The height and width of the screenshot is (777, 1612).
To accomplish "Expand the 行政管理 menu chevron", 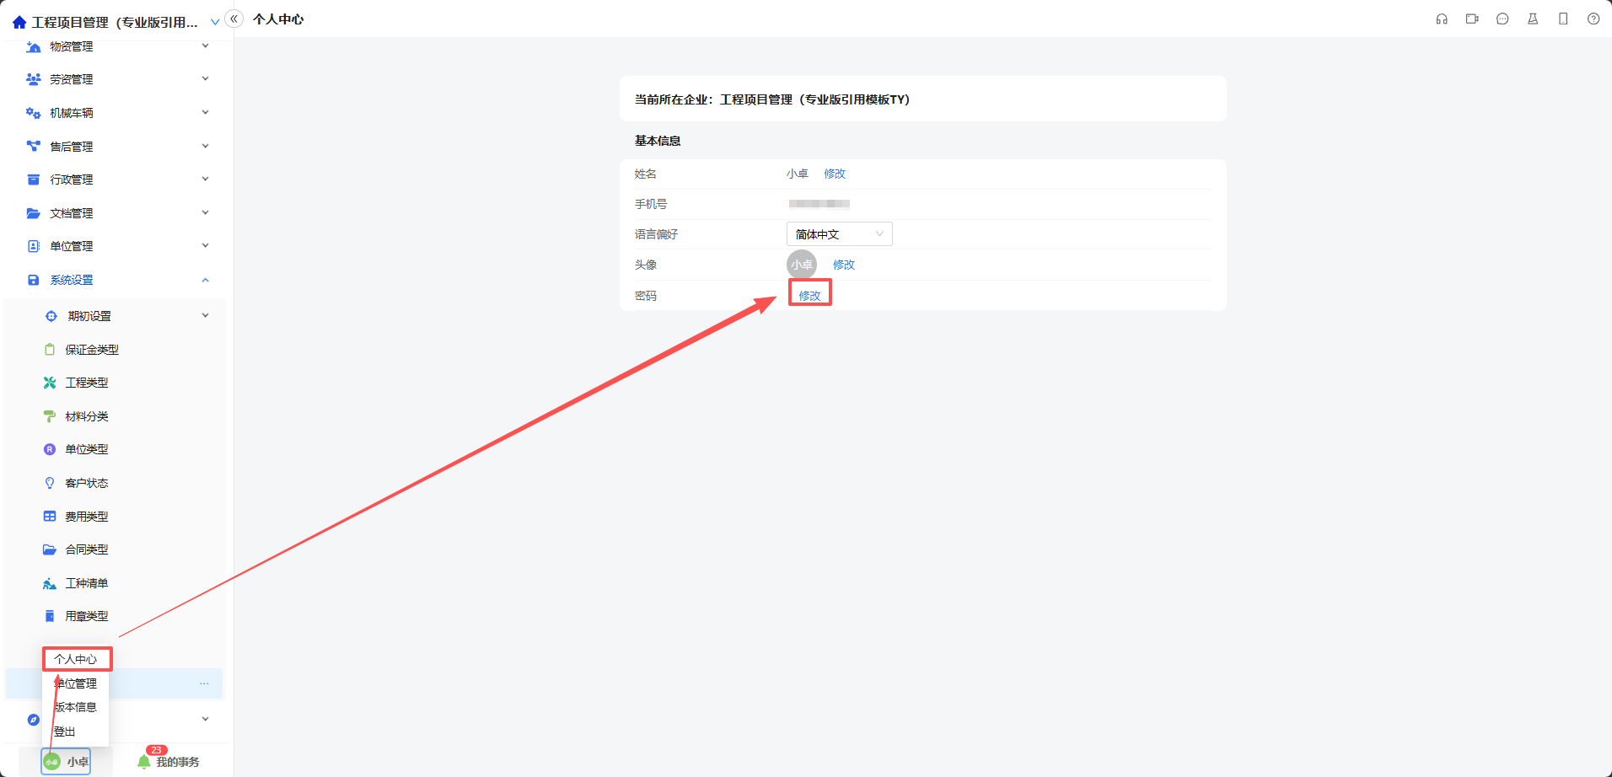I will point(205,180).
